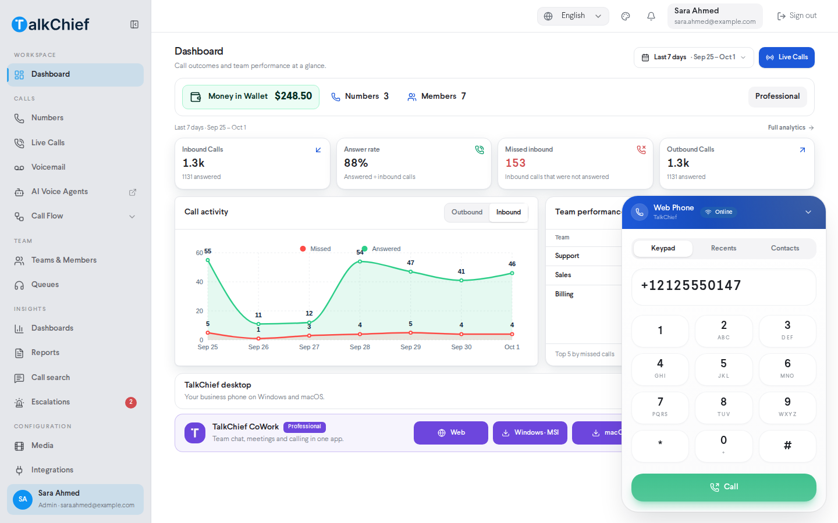Click the TalkChief CoWork logo icon
Viewport: 838px width, 523px height.
click(195, 433)
